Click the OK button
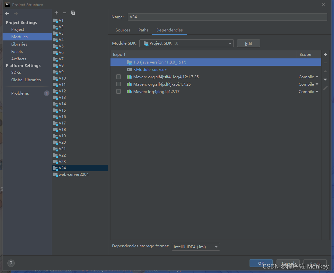The image size is (334, 273). [261, 263]
